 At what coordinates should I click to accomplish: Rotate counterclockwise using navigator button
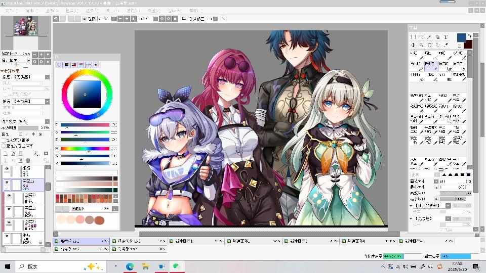click(x=35, y=62)
